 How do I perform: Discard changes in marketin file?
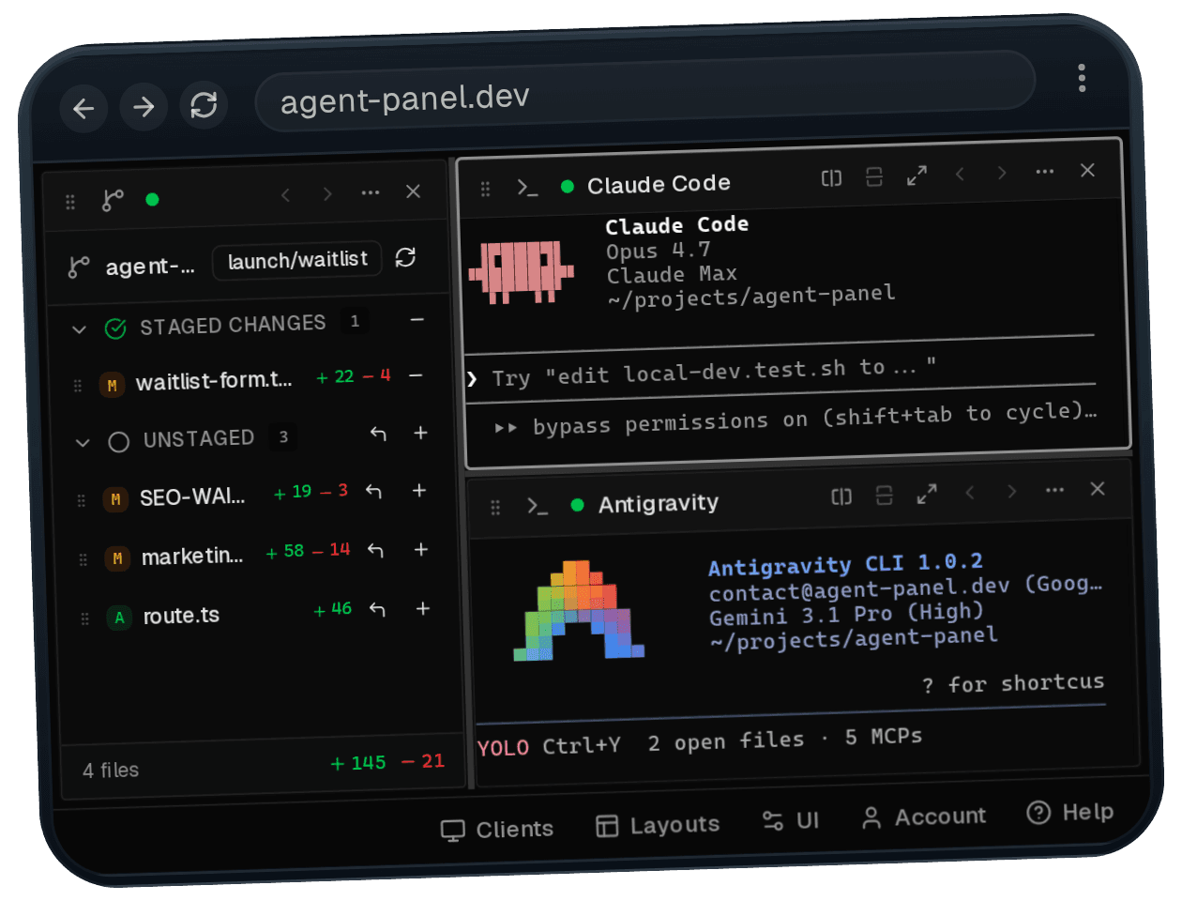(375, 551)
